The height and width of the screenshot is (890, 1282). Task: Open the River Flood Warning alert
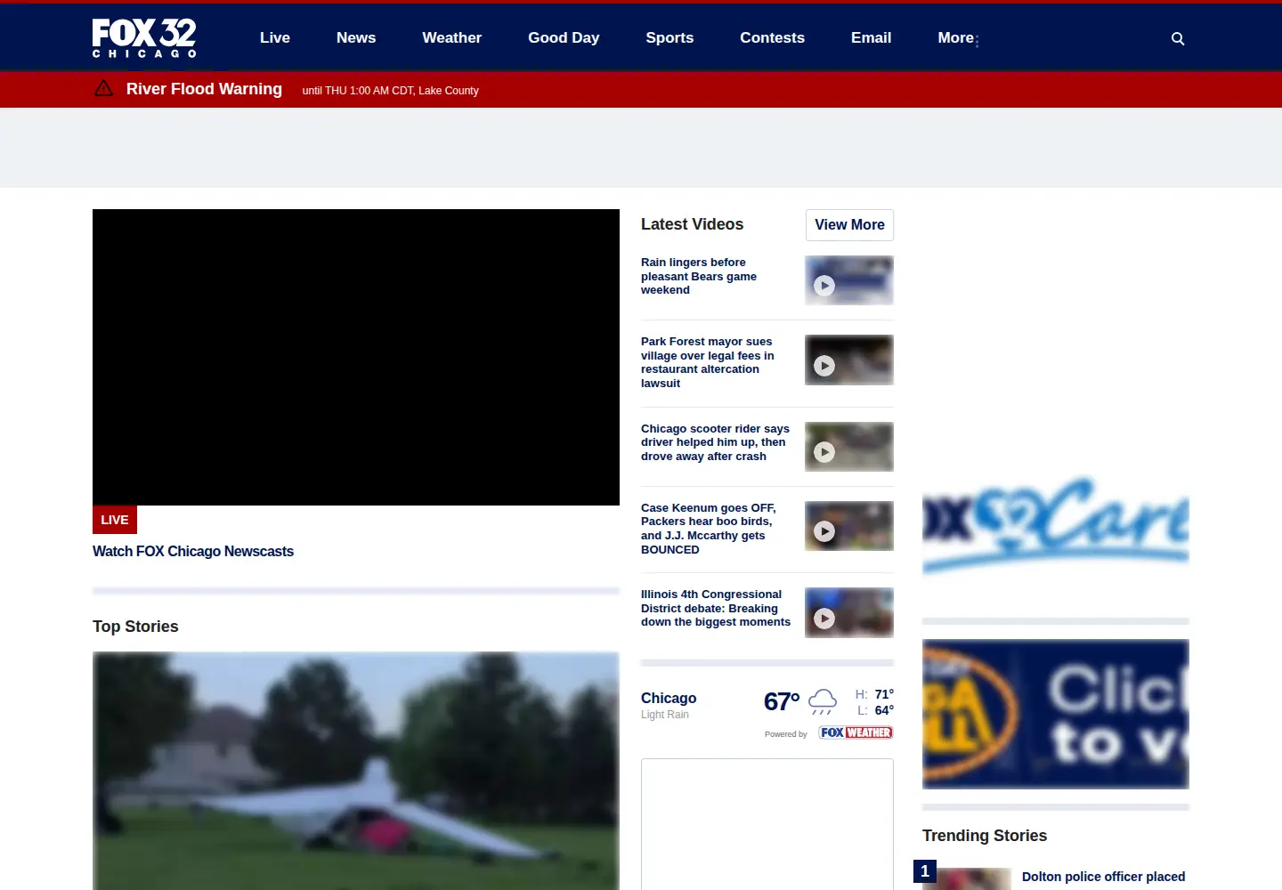pyautogui.click(x=204, y=89)
